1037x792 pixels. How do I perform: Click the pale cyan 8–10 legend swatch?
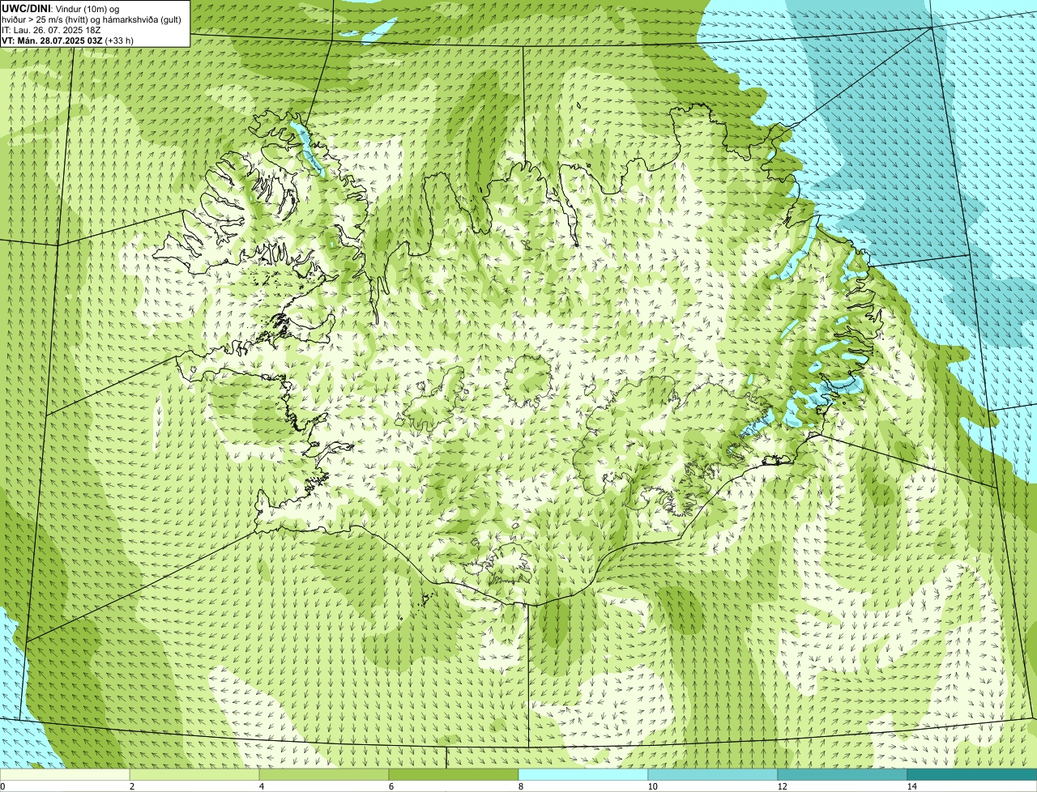coord(583,774)
